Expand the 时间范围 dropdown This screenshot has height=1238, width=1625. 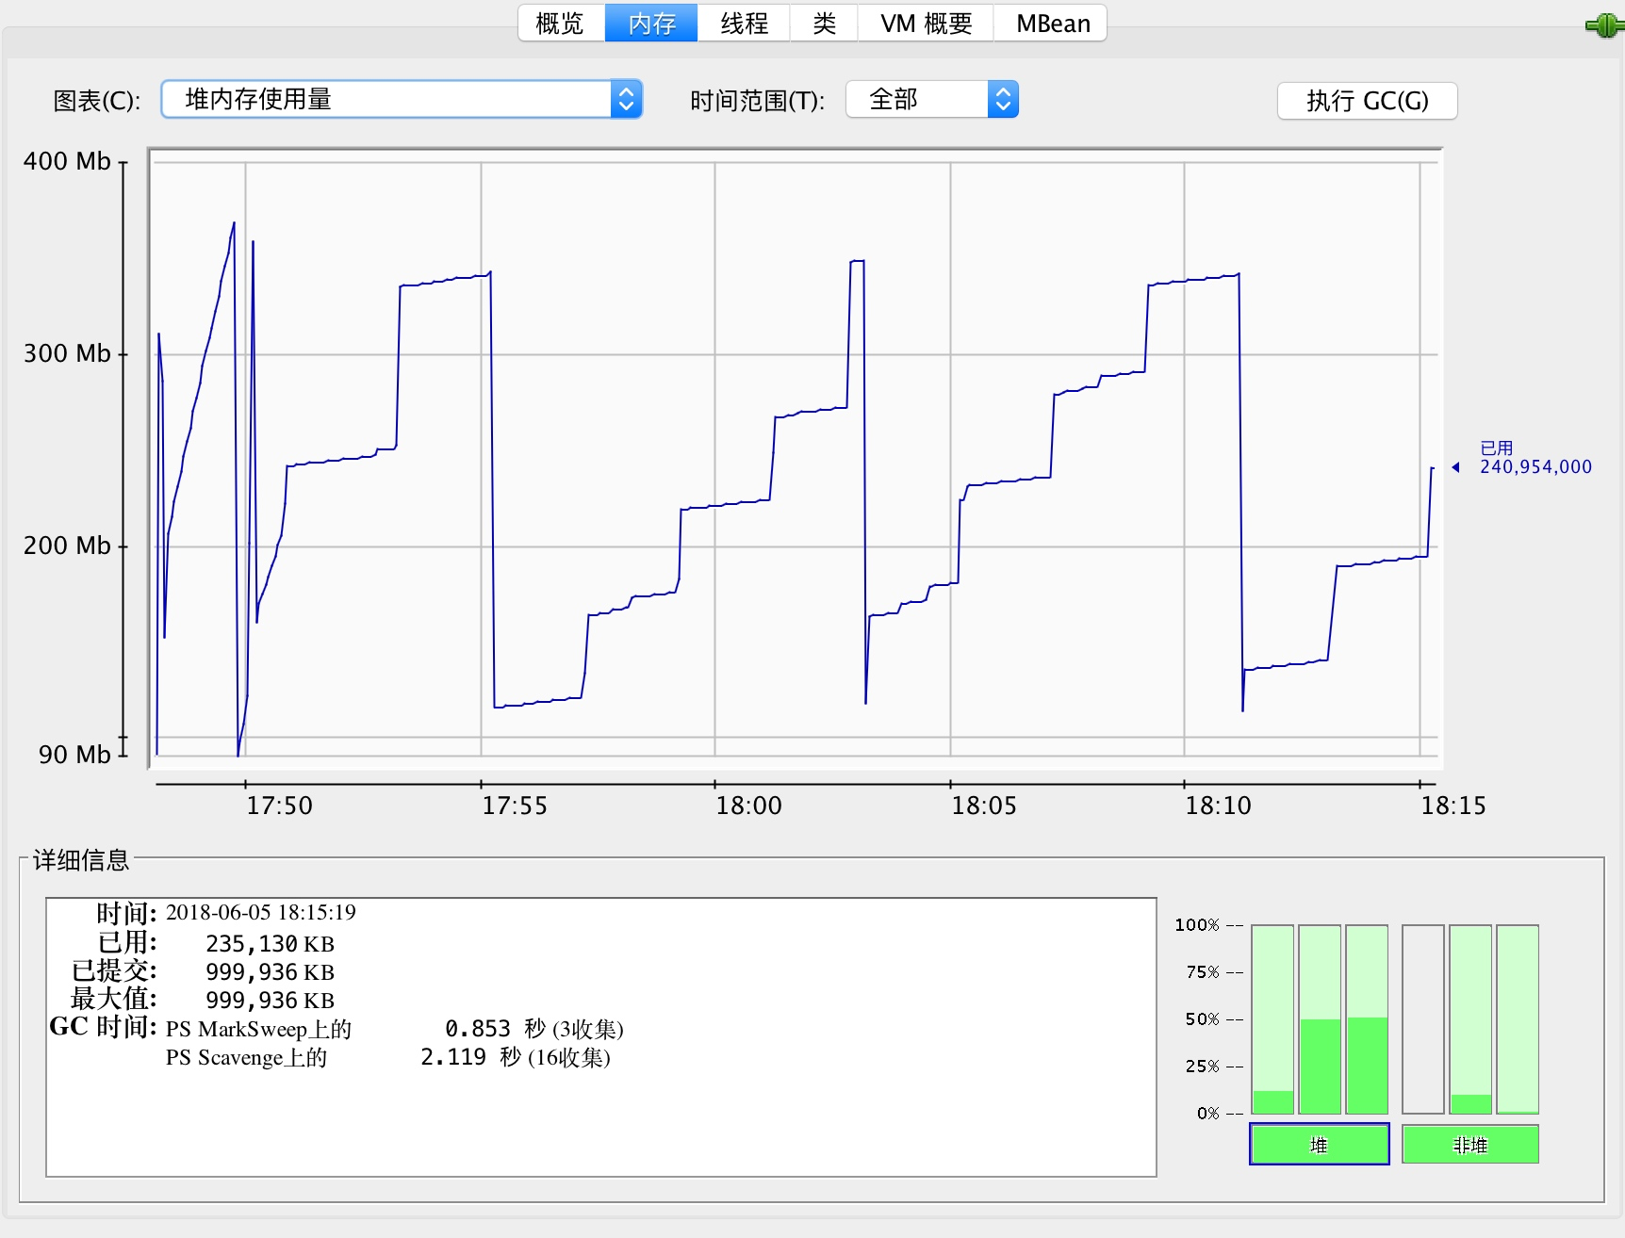932,99
